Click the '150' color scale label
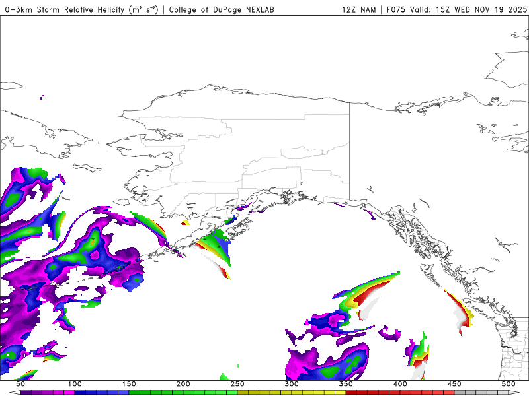Image resolution: width=529 pixels, height=396 pixels. point(129,384)
